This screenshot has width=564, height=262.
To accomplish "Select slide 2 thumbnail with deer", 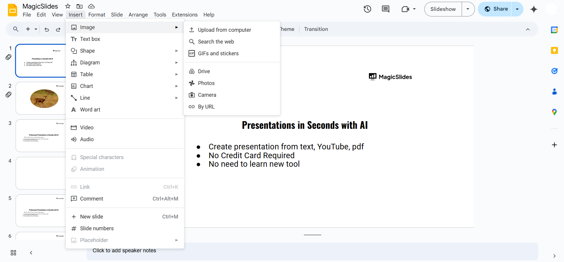I will tap(41, 98).
